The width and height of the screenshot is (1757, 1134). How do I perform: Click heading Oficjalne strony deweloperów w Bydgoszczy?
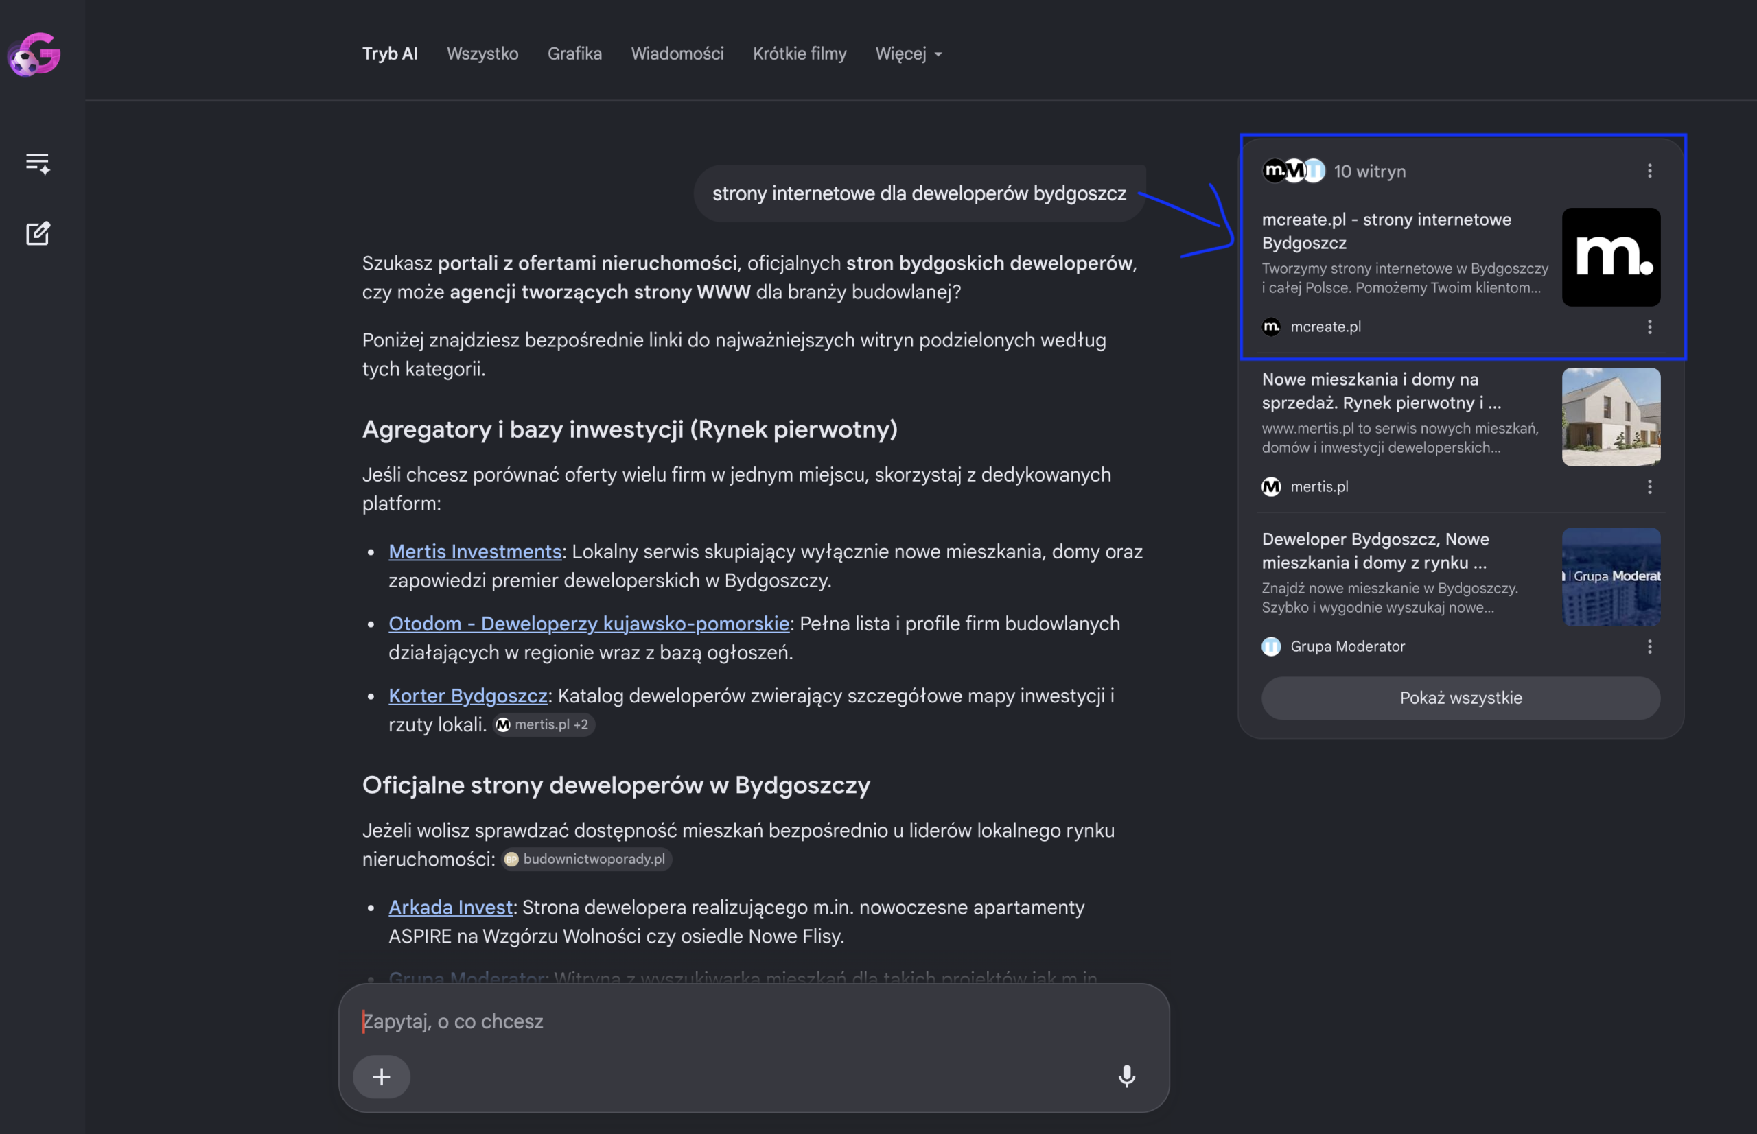616,785
